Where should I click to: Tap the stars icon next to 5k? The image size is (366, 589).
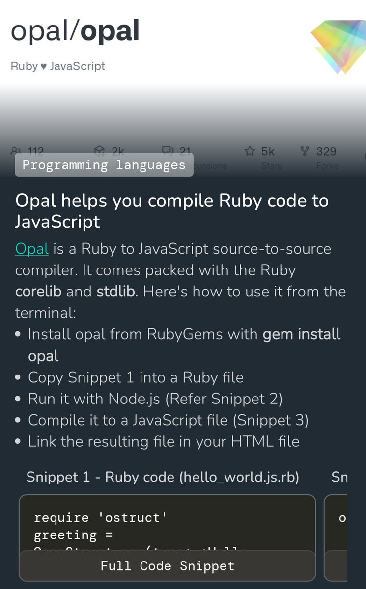[250, 151]
